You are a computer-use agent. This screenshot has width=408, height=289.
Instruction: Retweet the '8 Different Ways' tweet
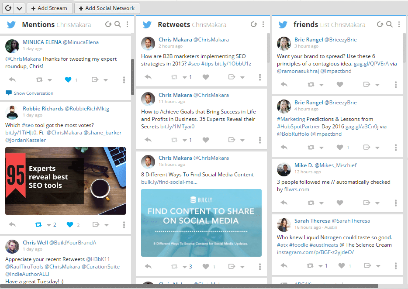pos(174,266)
